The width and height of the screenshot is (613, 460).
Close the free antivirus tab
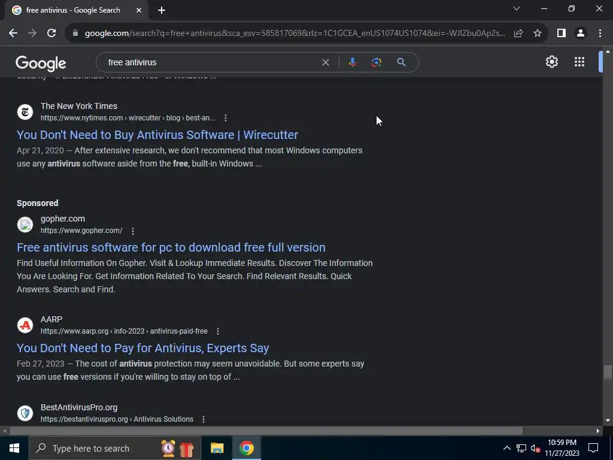tap(139, 10)
